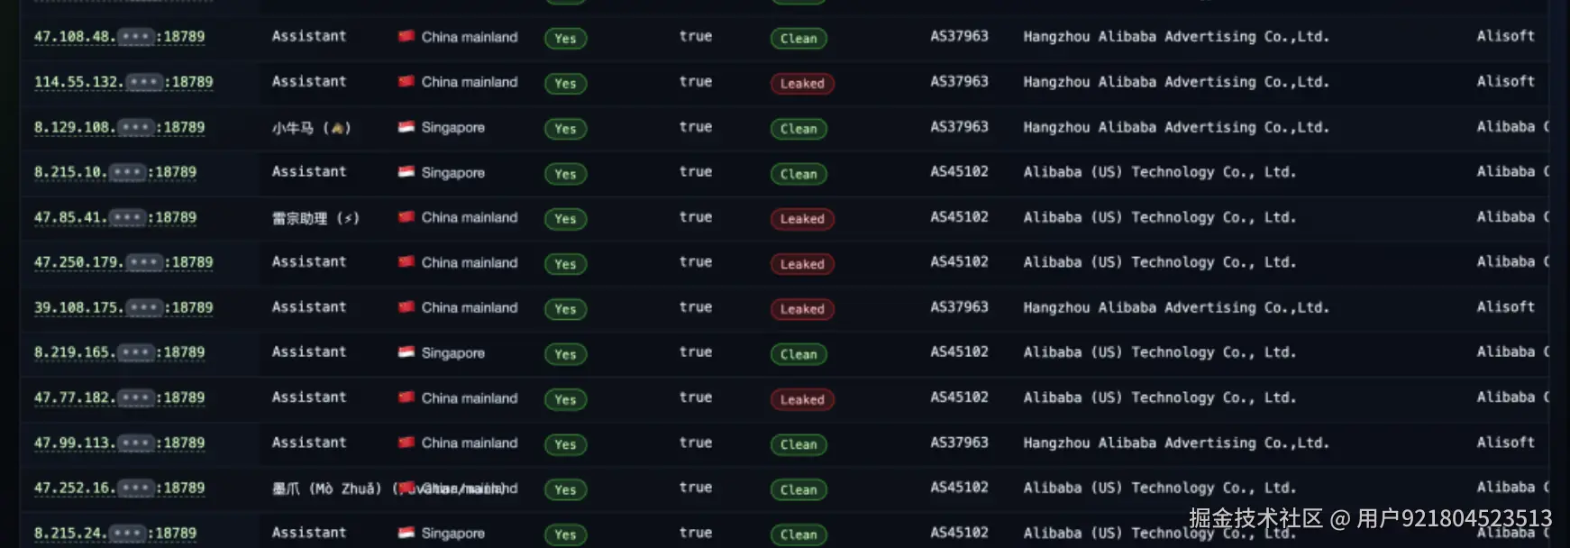
Task: Click the China flag in the 47.250.179 row
Action: click(406, 261)
